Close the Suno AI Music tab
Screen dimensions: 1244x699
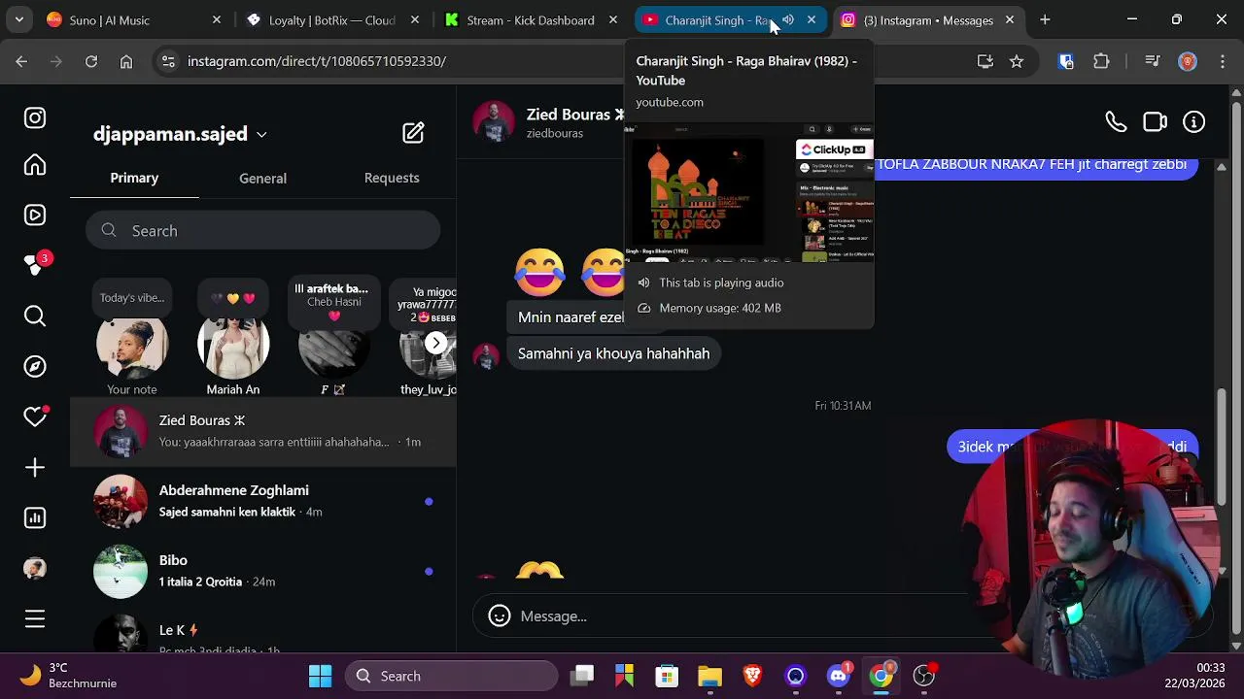(x=217, y=19)
